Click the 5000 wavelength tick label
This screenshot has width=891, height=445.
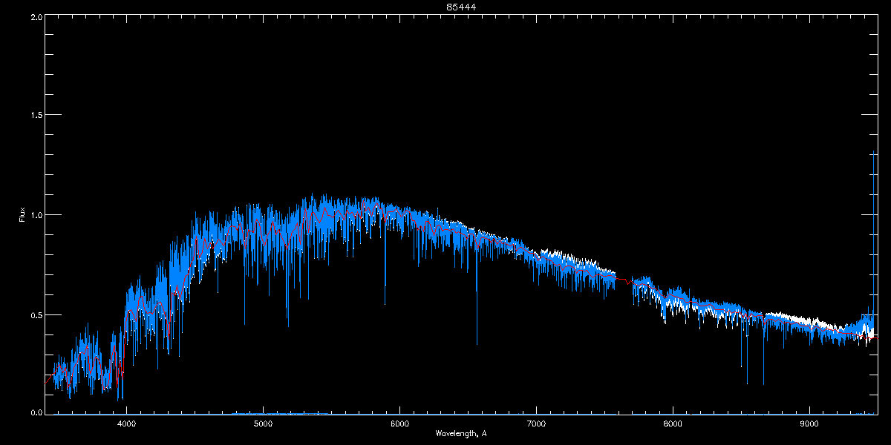pyautogui.click(x=263, y=424)
